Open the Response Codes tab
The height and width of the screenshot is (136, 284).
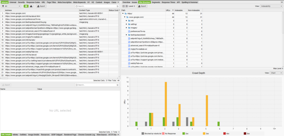[x=33, y=2]
